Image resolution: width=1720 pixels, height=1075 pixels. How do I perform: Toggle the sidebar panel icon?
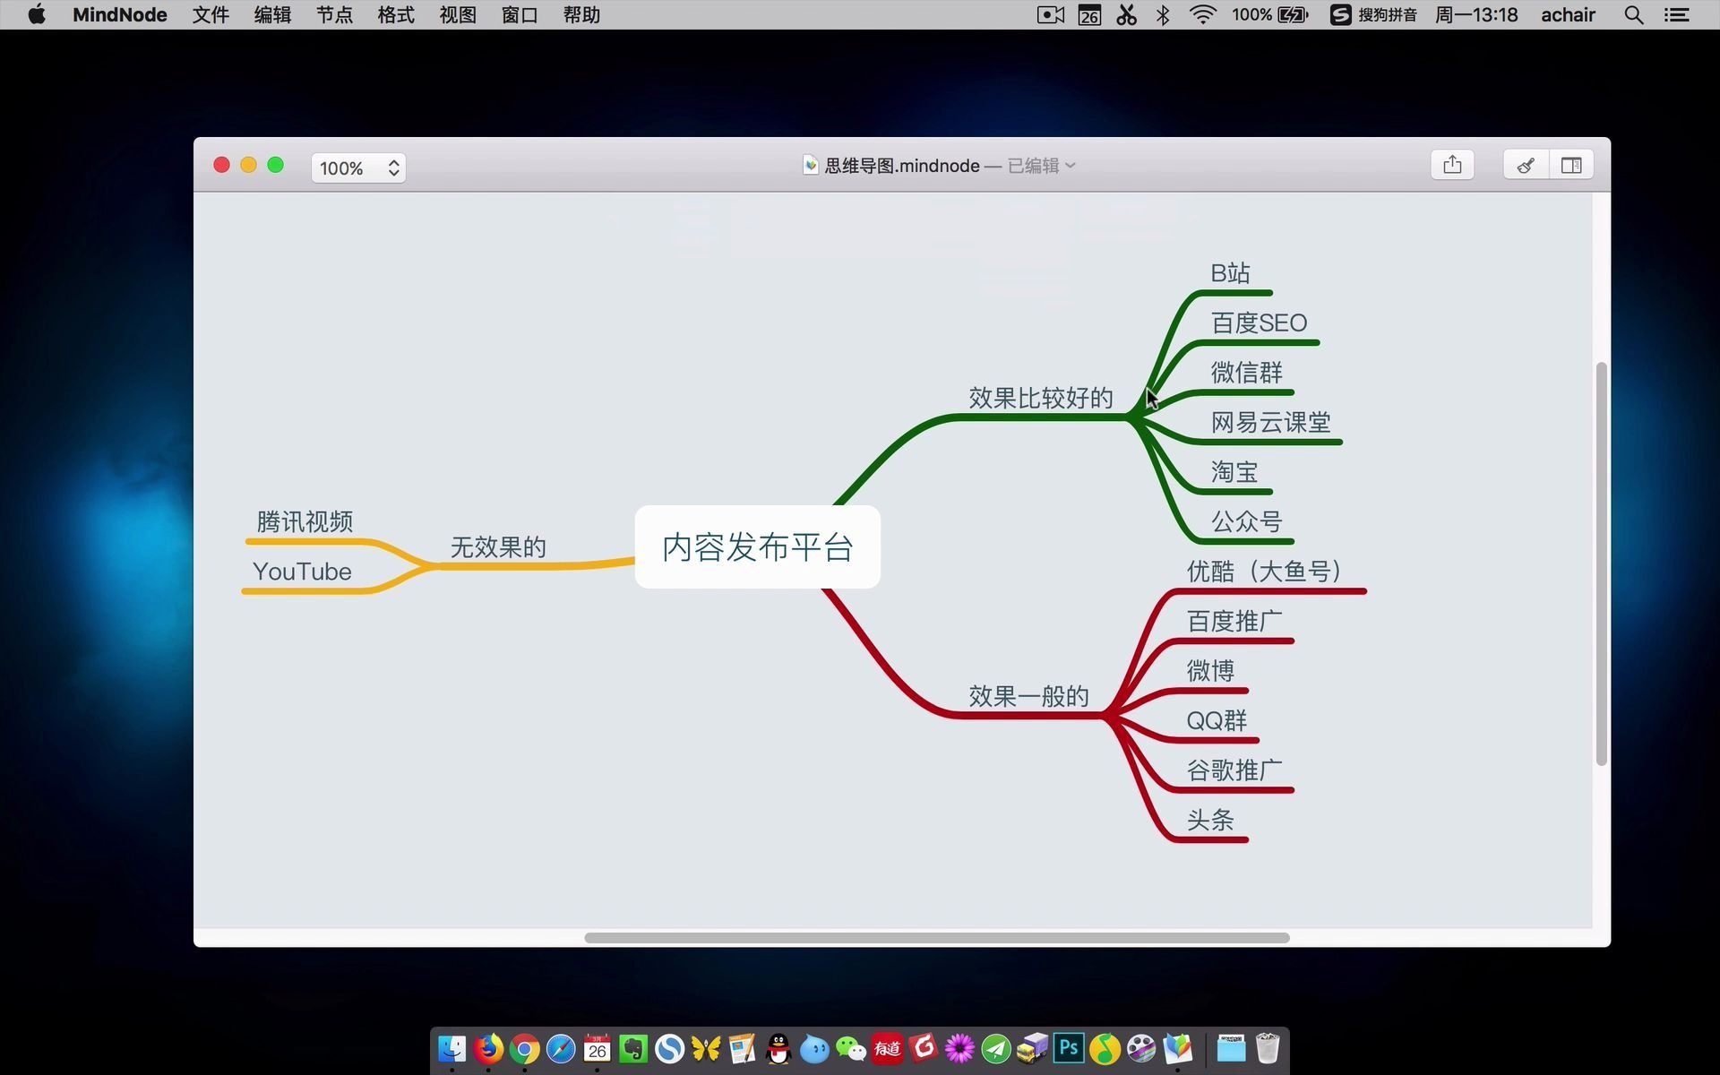[x=1571, y=165]
